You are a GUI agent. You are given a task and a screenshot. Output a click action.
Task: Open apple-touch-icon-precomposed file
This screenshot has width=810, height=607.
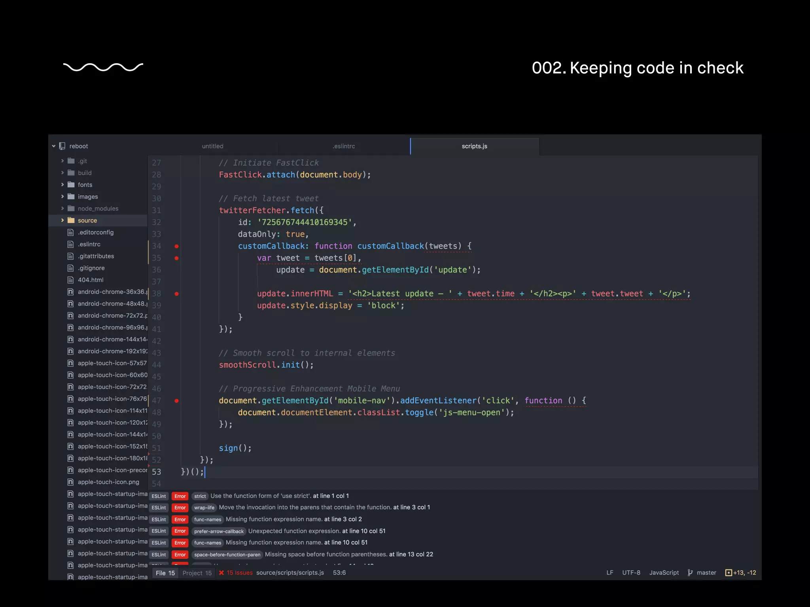pos(112,470)
